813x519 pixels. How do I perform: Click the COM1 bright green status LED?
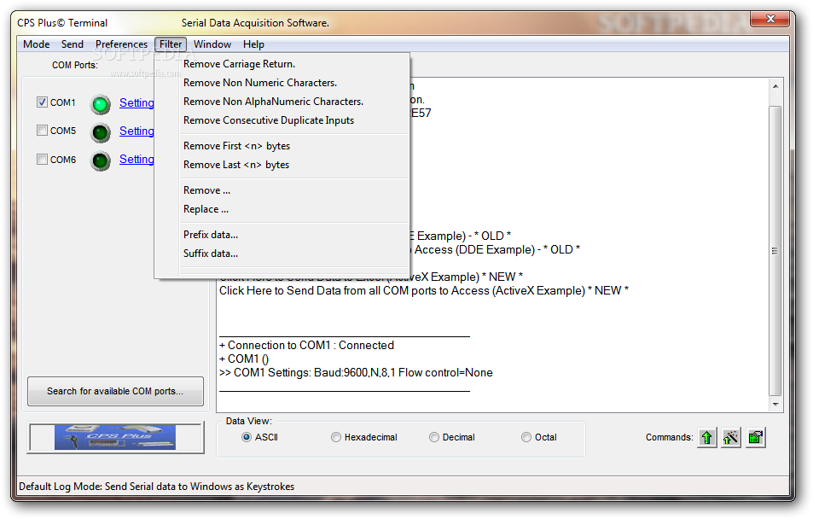tap(101, 104)
